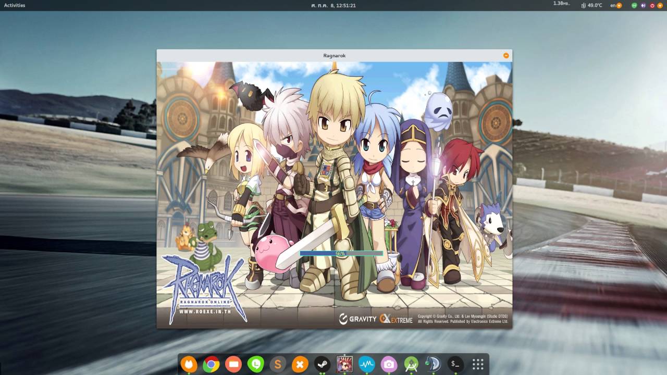Image resolution: width=667 pixels, height=375 pixels.
Task: Click the Gravity logo
Action: point(357,319)
